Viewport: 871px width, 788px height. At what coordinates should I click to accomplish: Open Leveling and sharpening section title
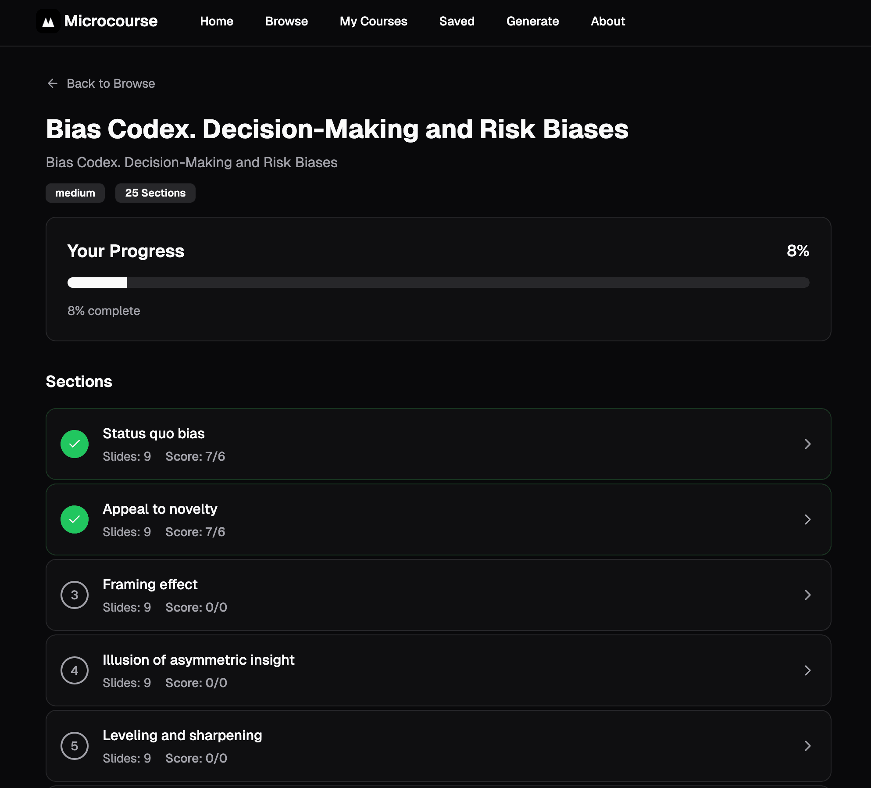(x=182, y=735)
